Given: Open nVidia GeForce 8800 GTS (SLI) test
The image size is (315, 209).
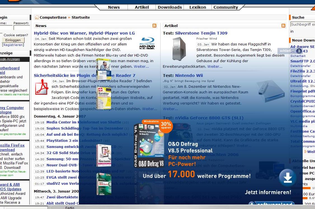Looking at the screenshot, I should [209, 118].
